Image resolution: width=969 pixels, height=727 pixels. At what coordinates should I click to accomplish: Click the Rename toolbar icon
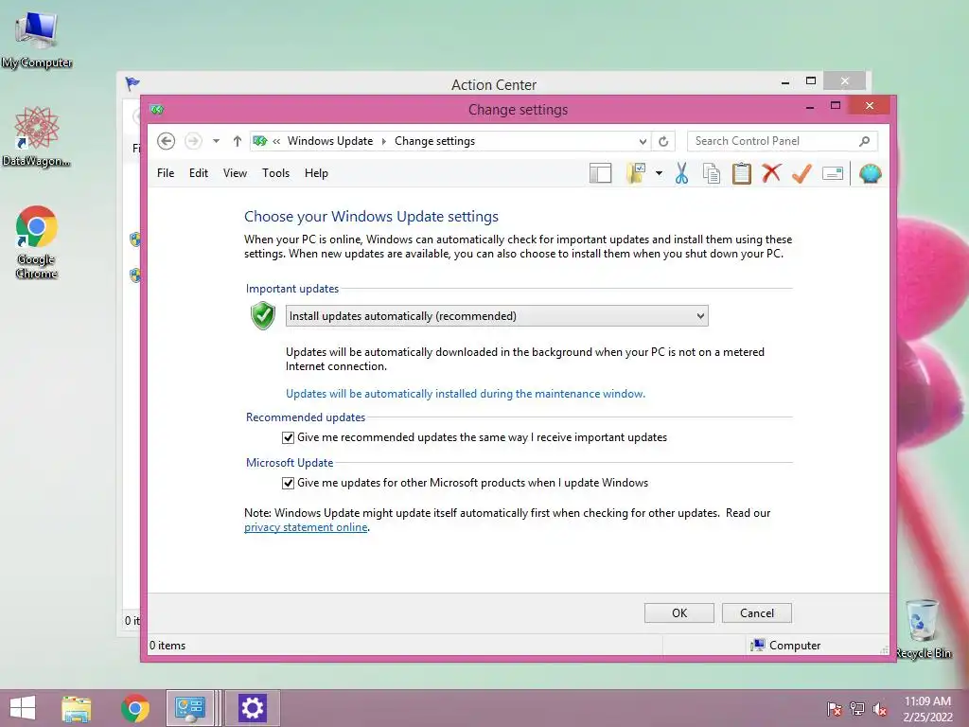[833, 174]
